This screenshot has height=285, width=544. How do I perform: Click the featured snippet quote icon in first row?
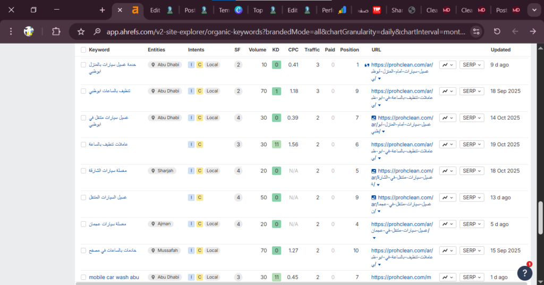pyautogui.click(x=367, y=65)
